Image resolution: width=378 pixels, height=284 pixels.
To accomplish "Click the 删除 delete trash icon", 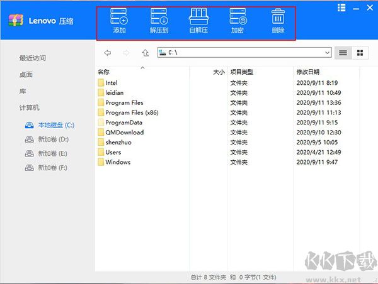I will pyautogui.click(x=278, y=21).
